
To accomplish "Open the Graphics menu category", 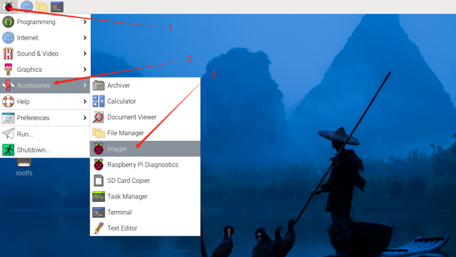I will pyautogui.click(x=29, y=70).
